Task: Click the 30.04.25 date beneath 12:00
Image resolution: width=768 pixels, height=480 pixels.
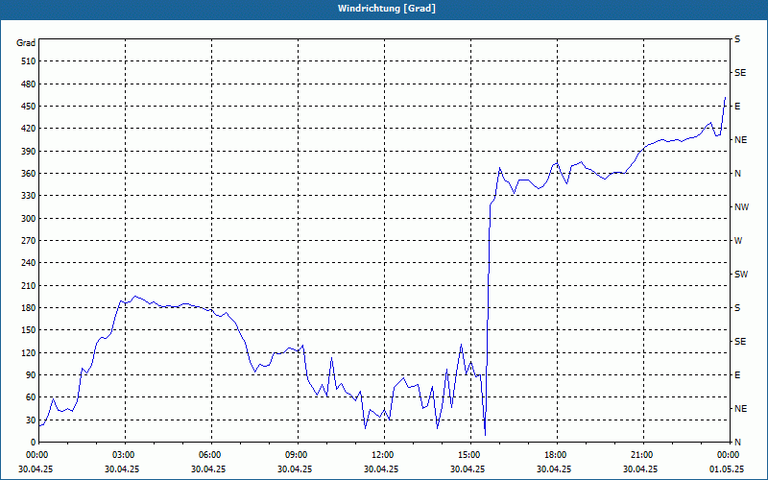Action: [x=381, y=468]
